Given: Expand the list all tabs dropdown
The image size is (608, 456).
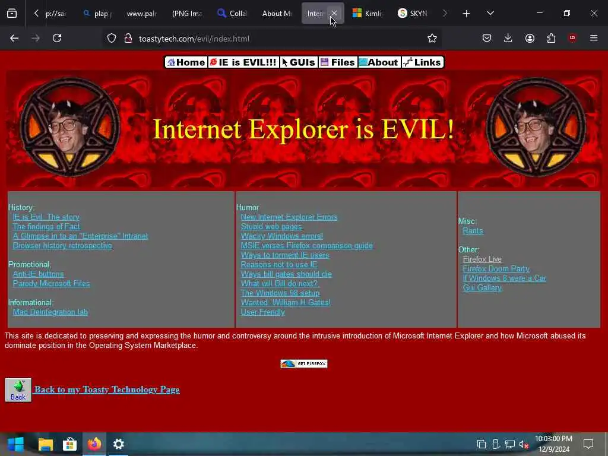Looking at the screenshot, I should pos(490,14).
